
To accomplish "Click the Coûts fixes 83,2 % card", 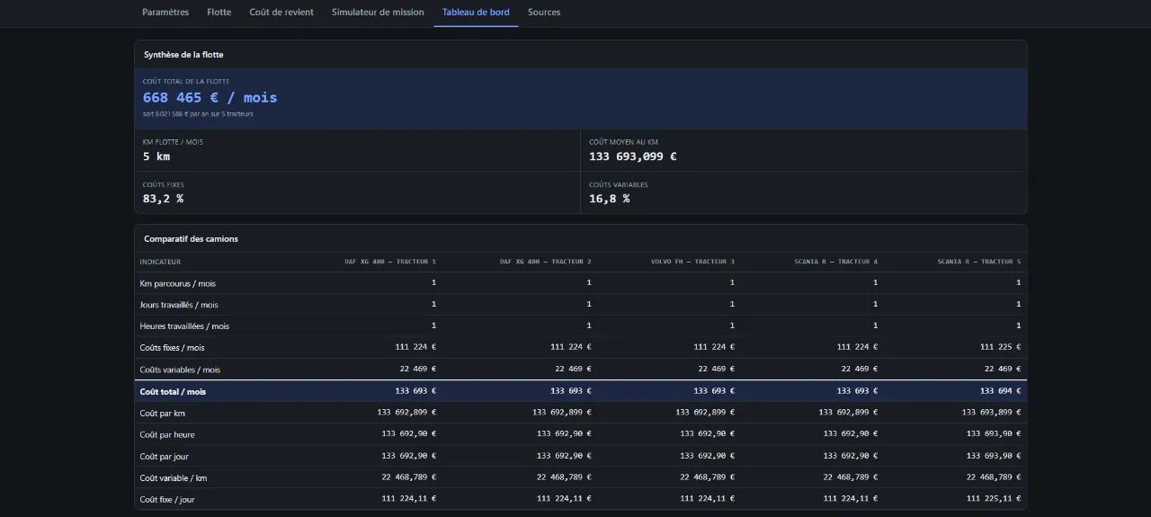I will (357, 192).
